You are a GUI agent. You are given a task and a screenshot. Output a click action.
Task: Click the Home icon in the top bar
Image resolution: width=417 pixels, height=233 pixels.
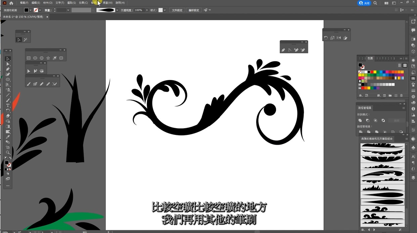(x=11, y=3)
